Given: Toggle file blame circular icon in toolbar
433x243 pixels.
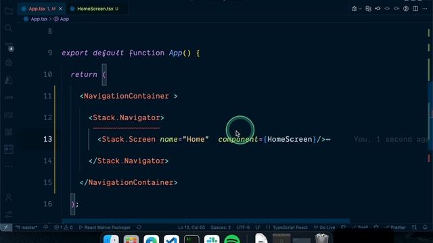Looking at the screenshot, I should 406,9.
